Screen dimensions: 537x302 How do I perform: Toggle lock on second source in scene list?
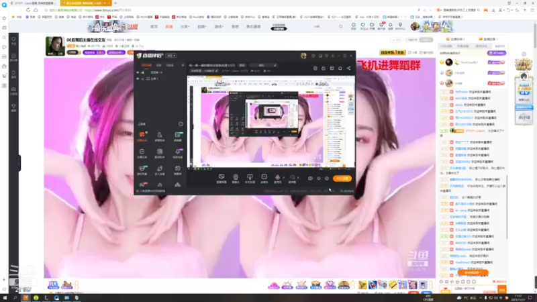pyautogui.click(x=143, y=79)
